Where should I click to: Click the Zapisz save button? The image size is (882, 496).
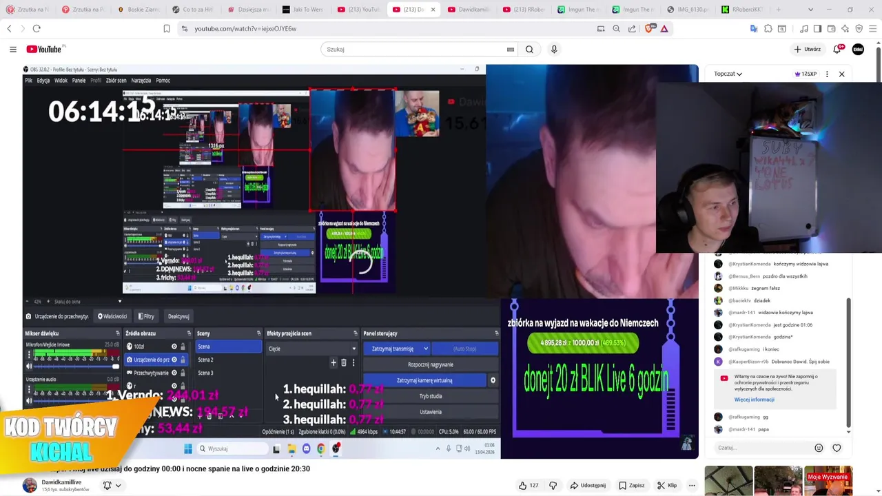coord(631,485)
